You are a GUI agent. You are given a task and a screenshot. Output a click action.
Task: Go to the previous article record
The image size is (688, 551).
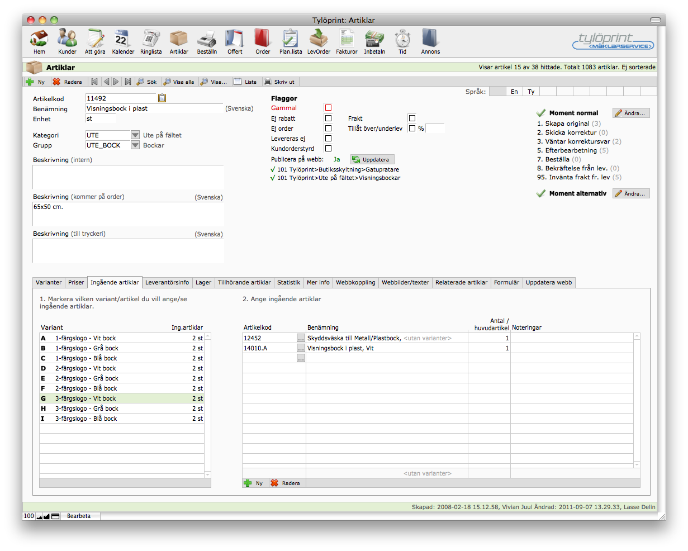click(106, 82)
